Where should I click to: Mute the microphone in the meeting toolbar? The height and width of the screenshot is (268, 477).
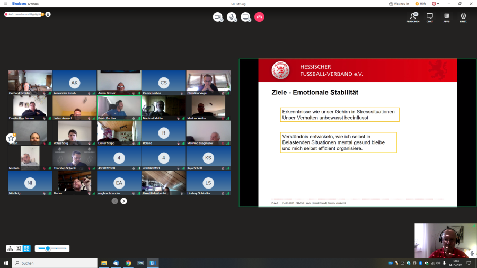tap(232, 17)
